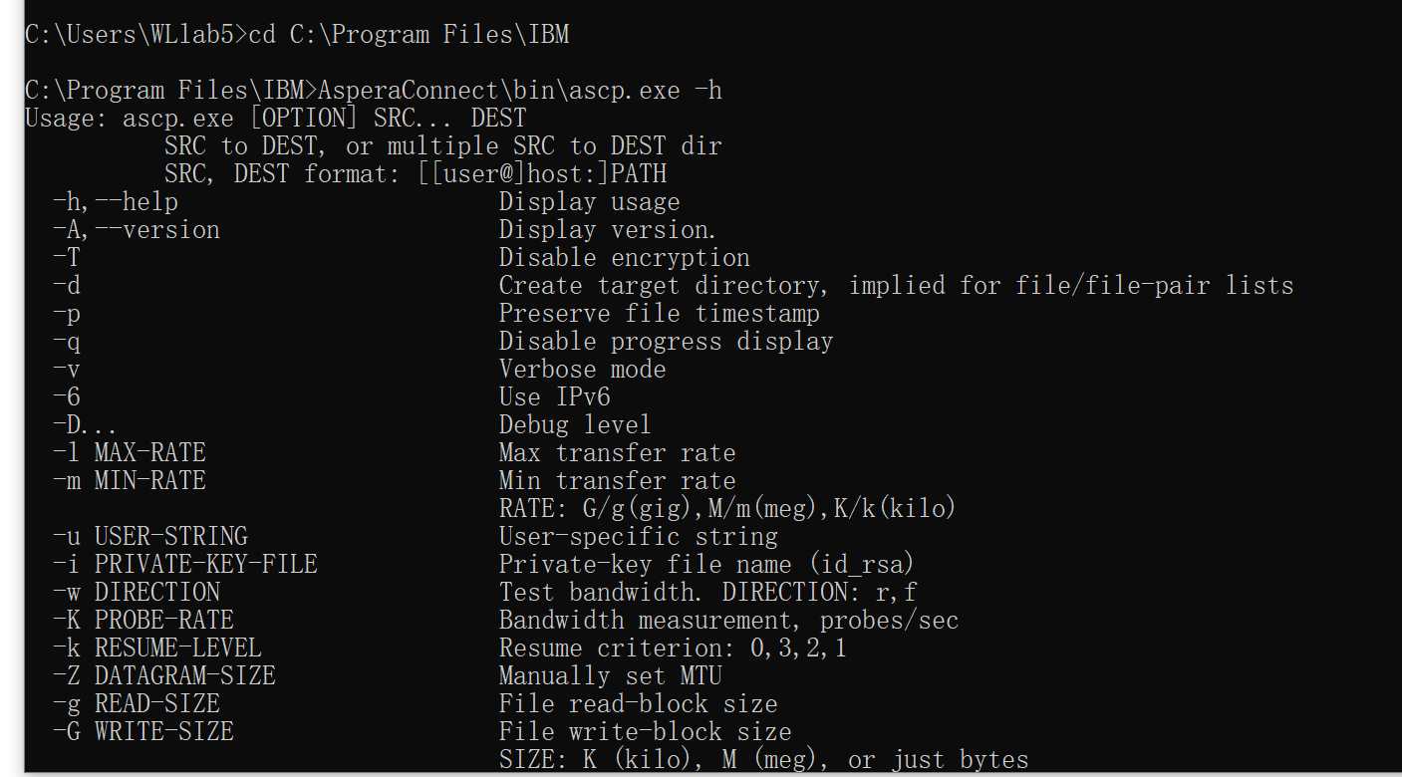Click the -h,--help option text
Screen dimensions: 1402x777
click(x=116, y=202)
